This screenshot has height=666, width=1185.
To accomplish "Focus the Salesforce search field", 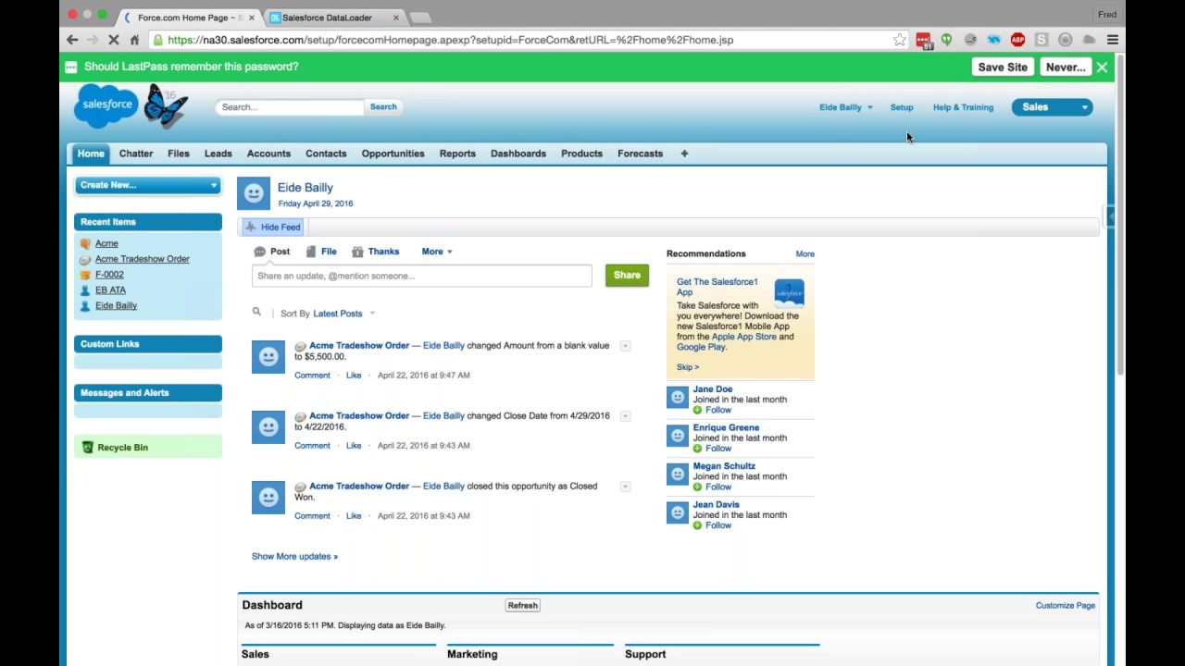I will tap(290, 107).
